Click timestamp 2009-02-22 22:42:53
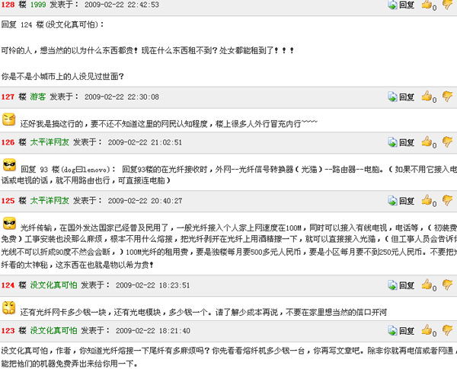Viewport: 457px width, 369px height. (x=122, y=5)
